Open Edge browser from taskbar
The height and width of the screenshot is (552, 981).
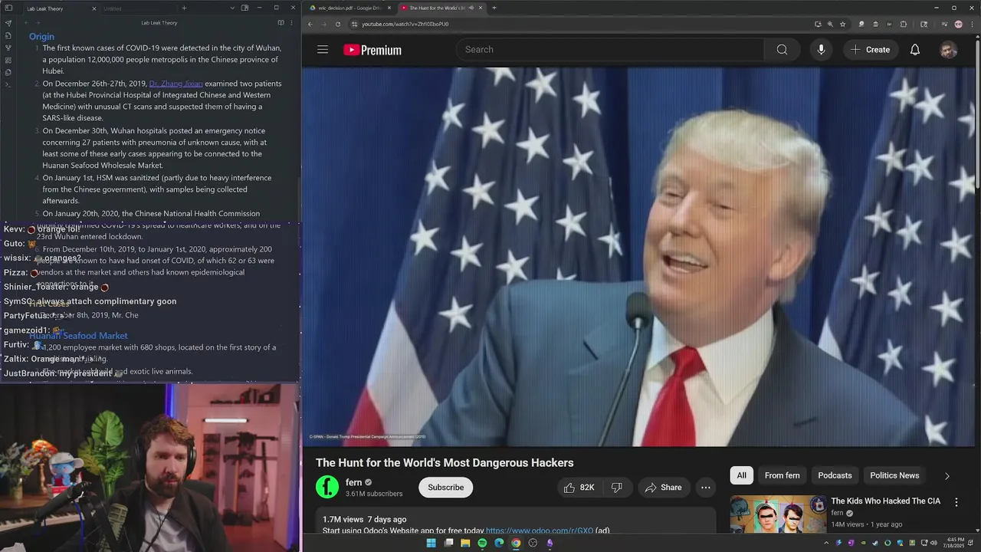(499, 543)
